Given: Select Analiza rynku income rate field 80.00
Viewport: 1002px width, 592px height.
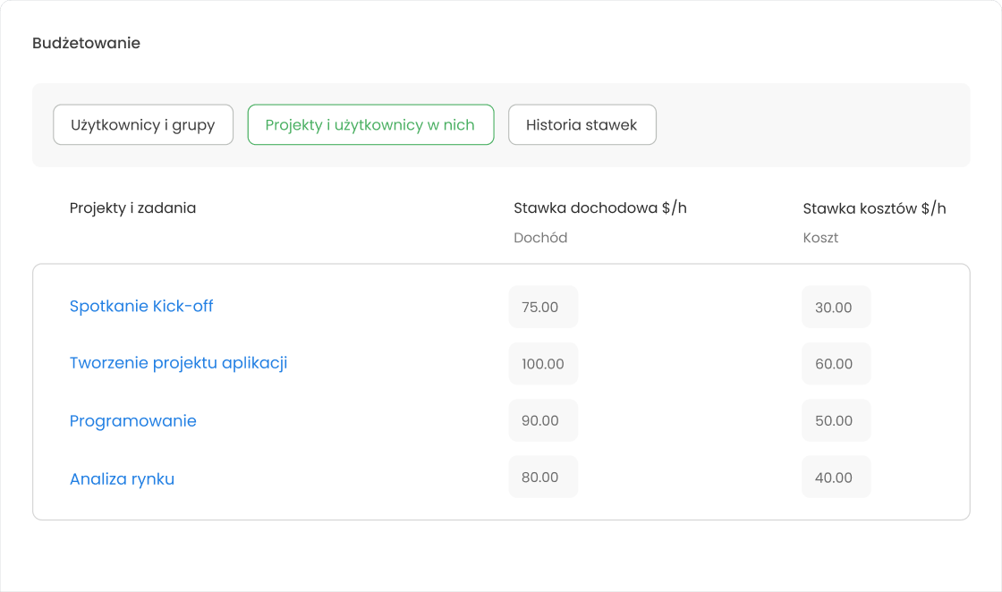Looking at the screenshot, I should tap(543, 477).
